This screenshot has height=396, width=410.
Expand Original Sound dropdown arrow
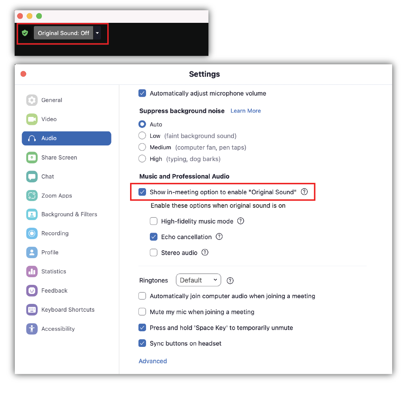tap(97, 33)
